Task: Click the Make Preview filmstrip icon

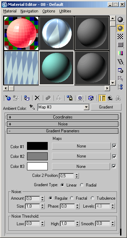Action: pyautogui.click(x=120, y=61)
